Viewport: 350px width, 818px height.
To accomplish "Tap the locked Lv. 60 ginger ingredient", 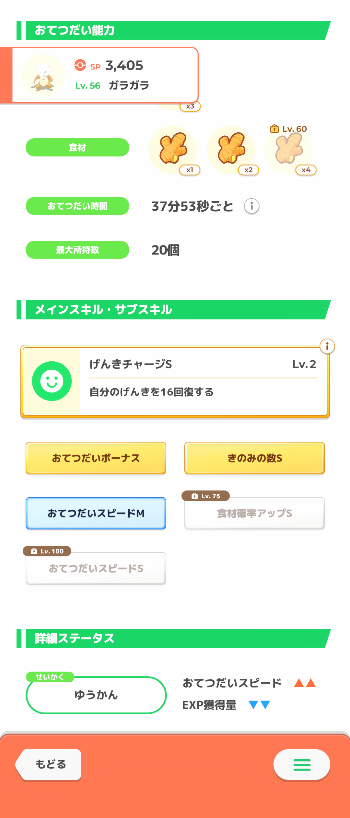I will (288, 149).
